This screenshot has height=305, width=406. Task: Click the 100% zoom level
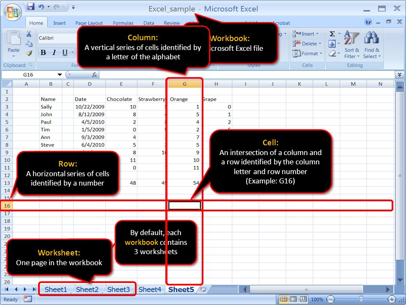pyautogui.click(x=317, y=299)
